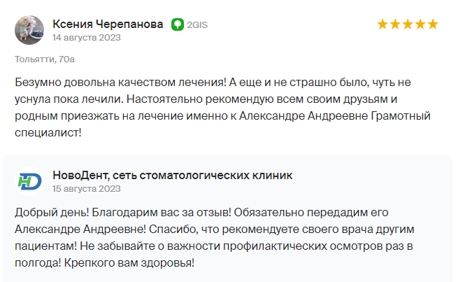
Task: Select the fifth rating star
Action: pyautogui.click(x=433, y=24)
